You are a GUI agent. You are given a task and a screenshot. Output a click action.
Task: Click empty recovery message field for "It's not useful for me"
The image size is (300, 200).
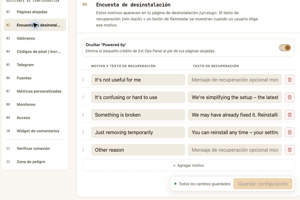235,80
